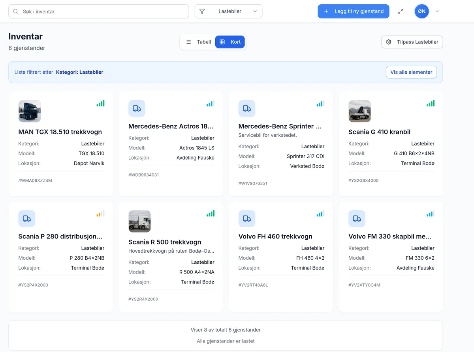This screenshot has width=474, height=352.
Task: Open 'Scania G 410 kranbil' card title
Action: pos(379,132)
